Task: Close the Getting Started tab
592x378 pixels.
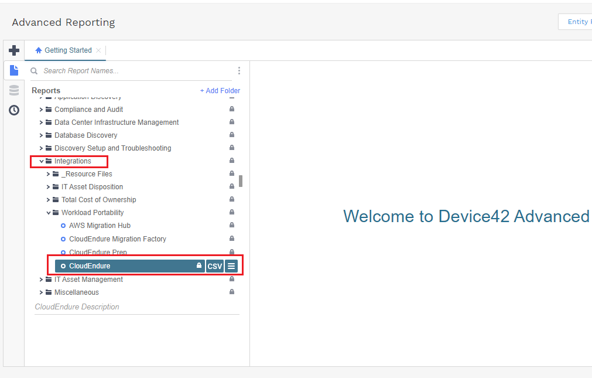Action: [x=98, y=50]
